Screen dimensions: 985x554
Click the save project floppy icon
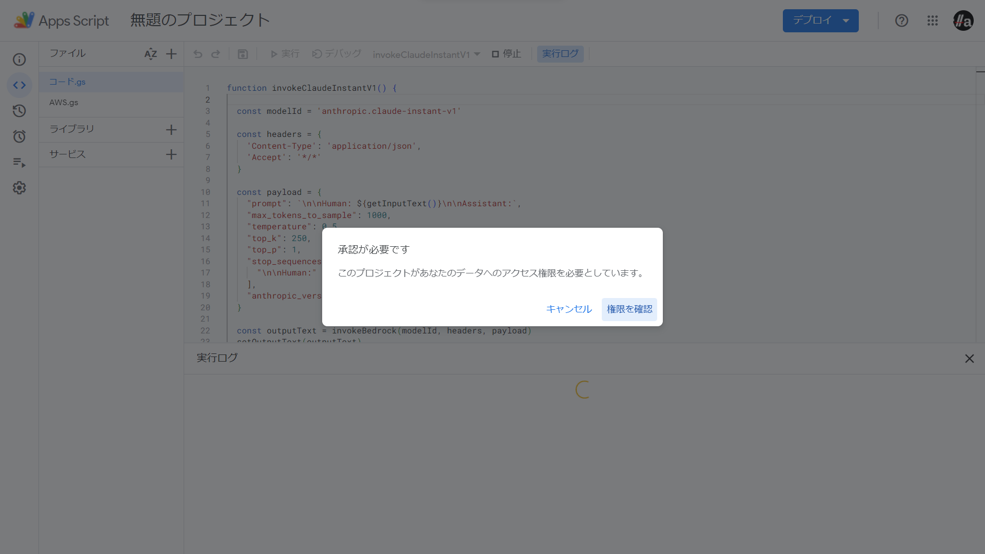click(243, 54)
